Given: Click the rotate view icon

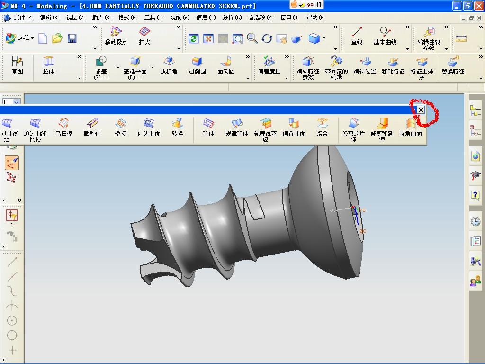Looking at the screenshot, I should (x=267, y=39).
